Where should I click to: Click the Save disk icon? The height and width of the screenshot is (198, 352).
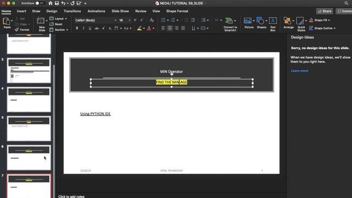click(57, 3)
